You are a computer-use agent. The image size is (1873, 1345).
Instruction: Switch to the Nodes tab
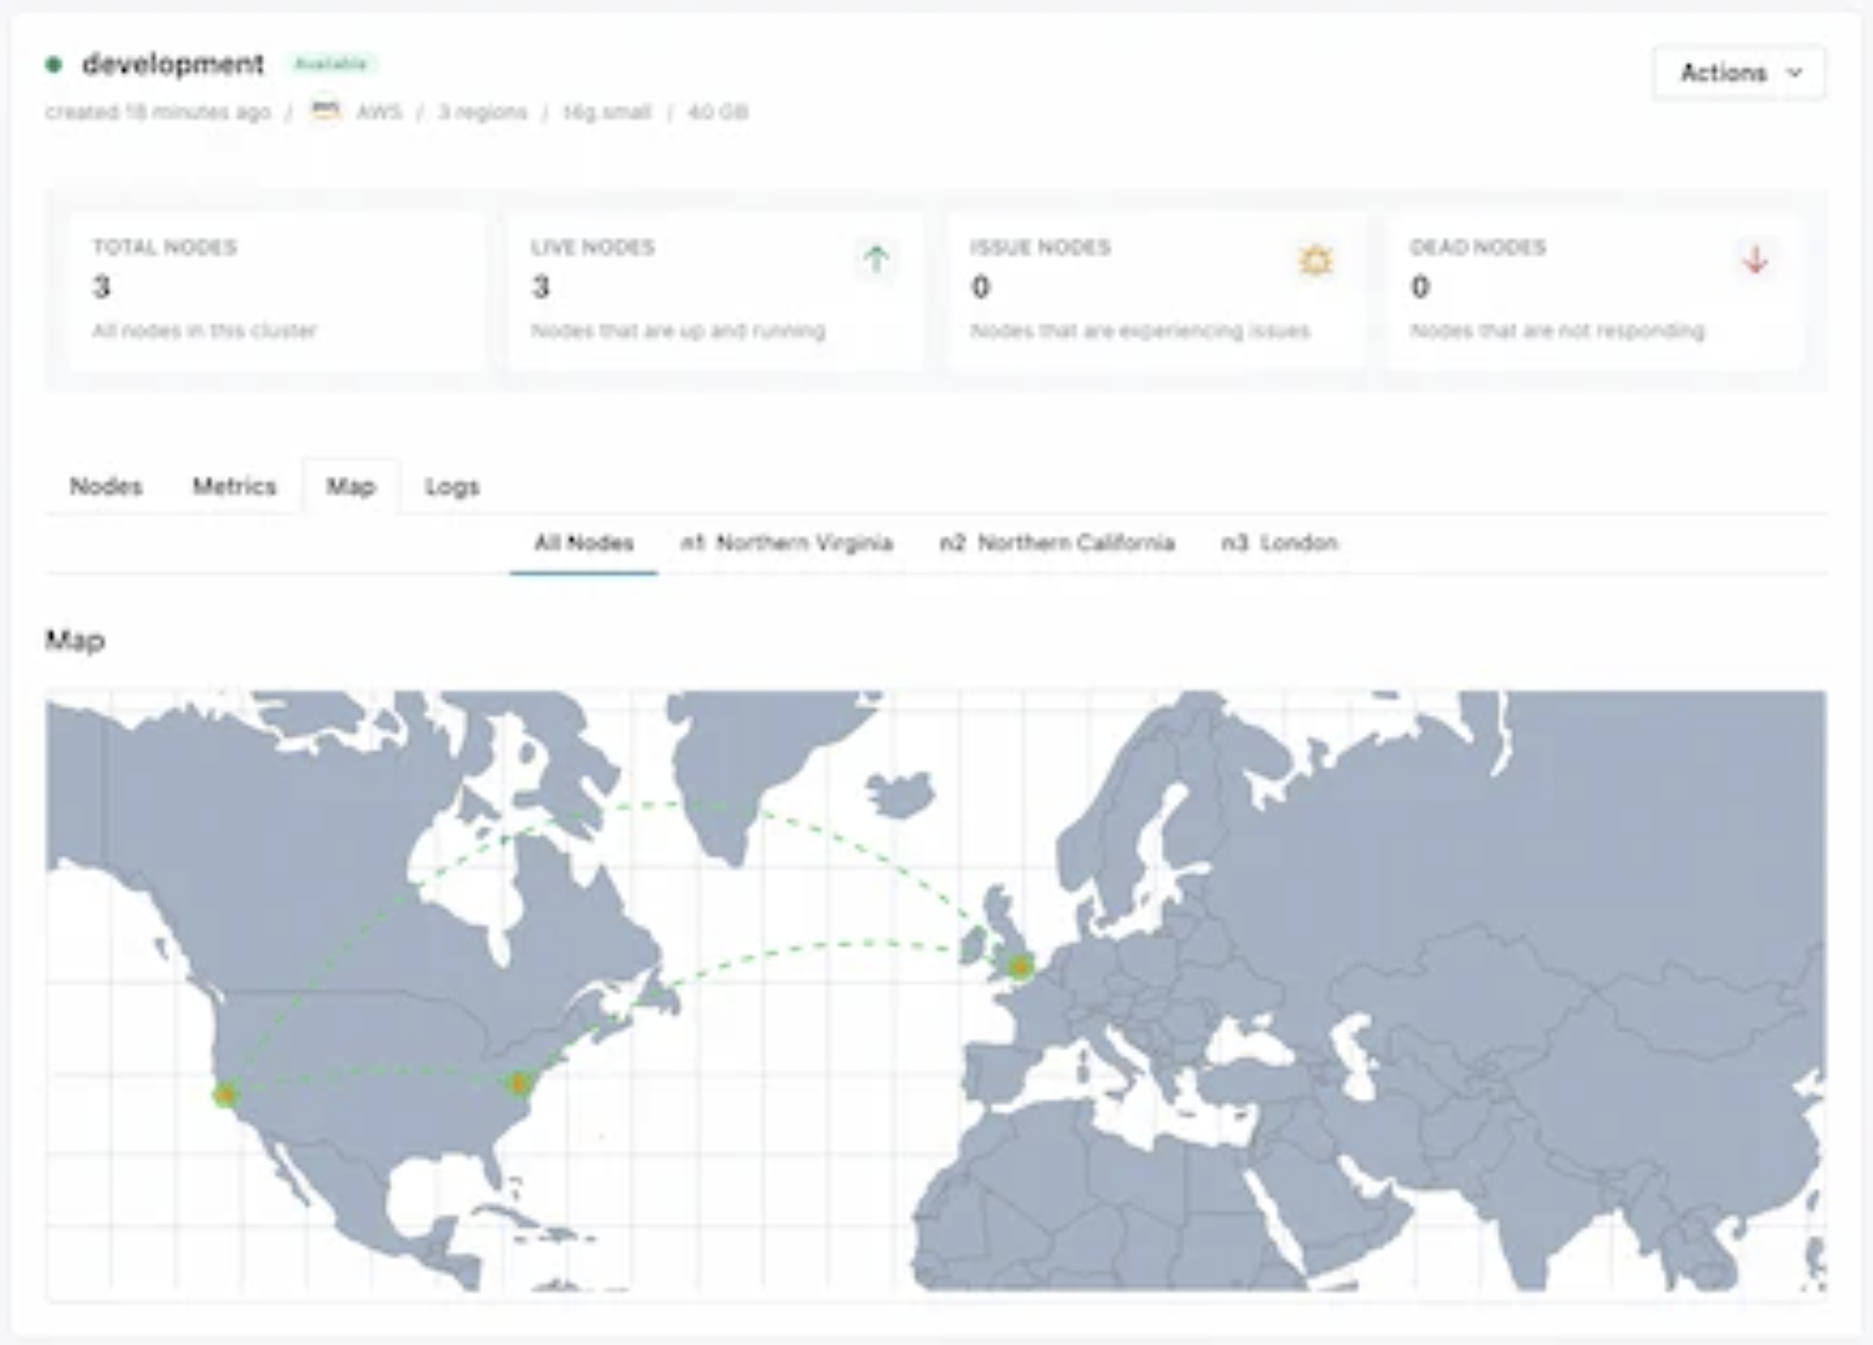pyautogui.click(x=106, y=487)
